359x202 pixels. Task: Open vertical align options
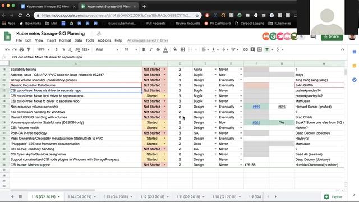pos(214,49)
